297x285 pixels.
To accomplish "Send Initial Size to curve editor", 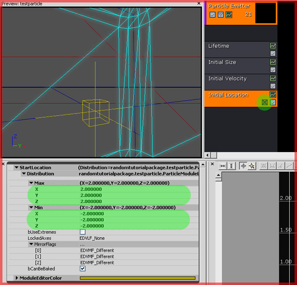I will pos(273,62).
